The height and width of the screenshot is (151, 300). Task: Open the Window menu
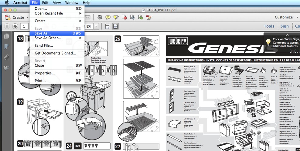tap(72, 3)
